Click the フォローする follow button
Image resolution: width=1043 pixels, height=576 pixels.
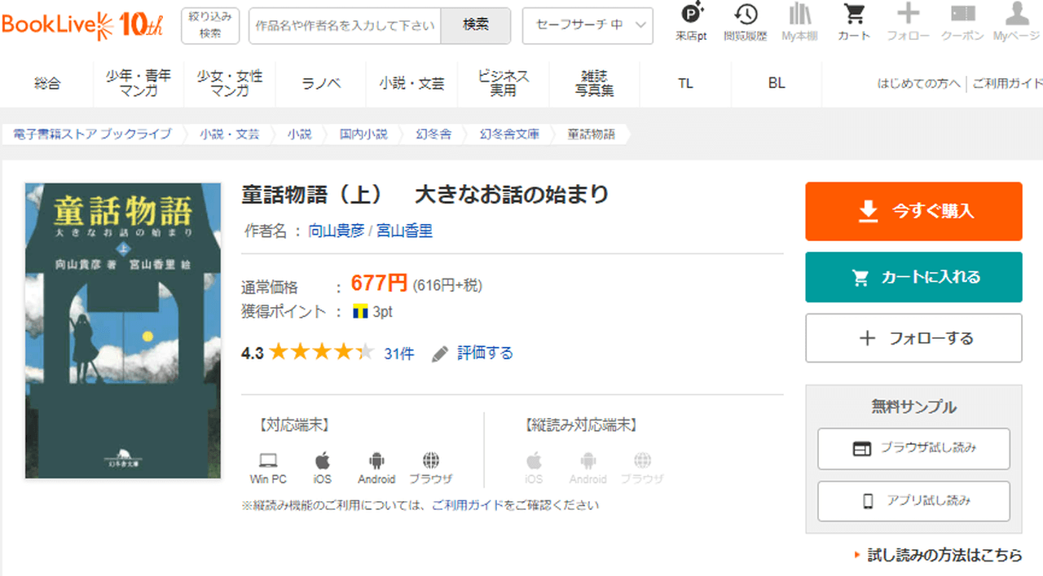[x=913, y=338]
